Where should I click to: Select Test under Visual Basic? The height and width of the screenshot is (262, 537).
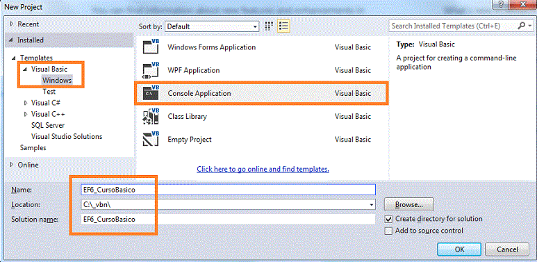[x=49, y=92]
